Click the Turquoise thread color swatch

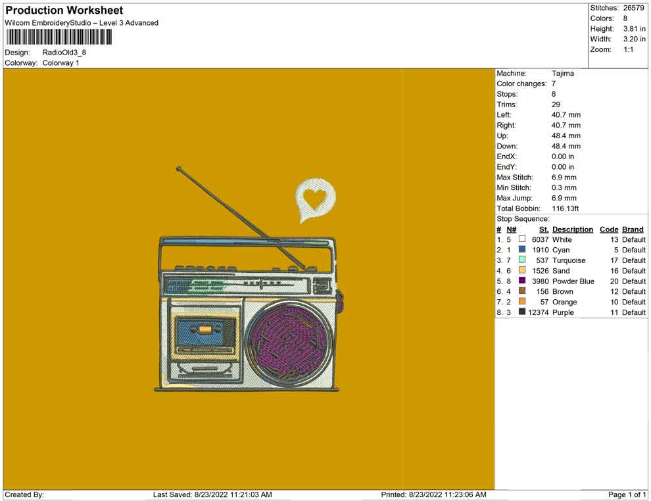coord(522,260)
